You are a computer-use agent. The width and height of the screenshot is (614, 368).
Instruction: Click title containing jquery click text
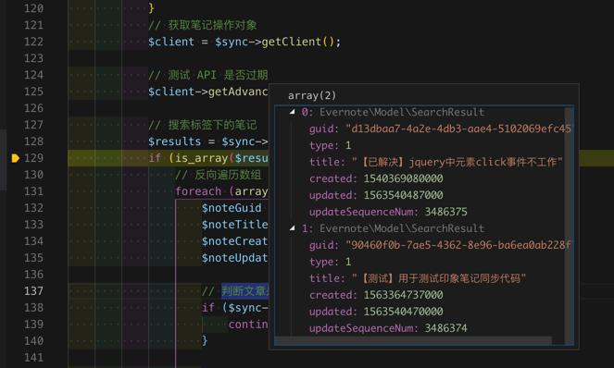(x=457, y=162)
